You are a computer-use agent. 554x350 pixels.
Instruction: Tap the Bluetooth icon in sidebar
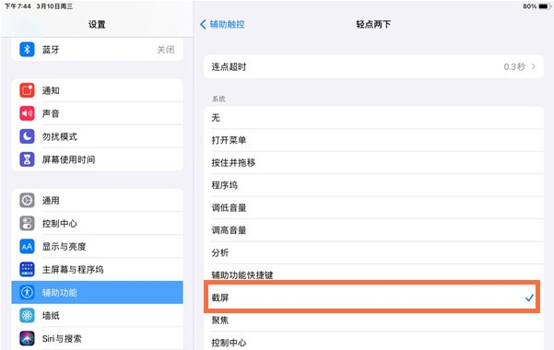pos(27,50)
